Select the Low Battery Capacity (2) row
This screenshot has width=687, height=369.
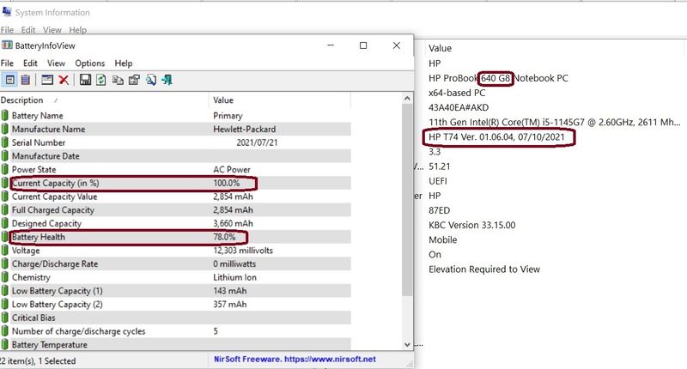(175, 305)
